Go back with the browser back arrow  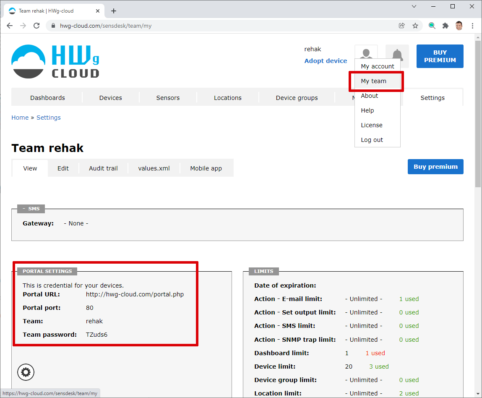coord(10,26)
